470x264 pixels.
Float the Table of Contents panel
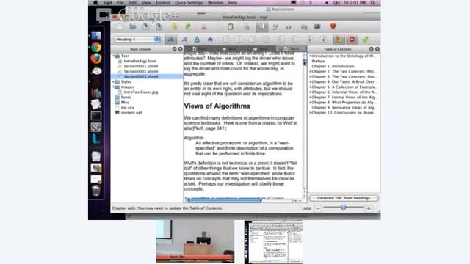click(x=372, y=49)
